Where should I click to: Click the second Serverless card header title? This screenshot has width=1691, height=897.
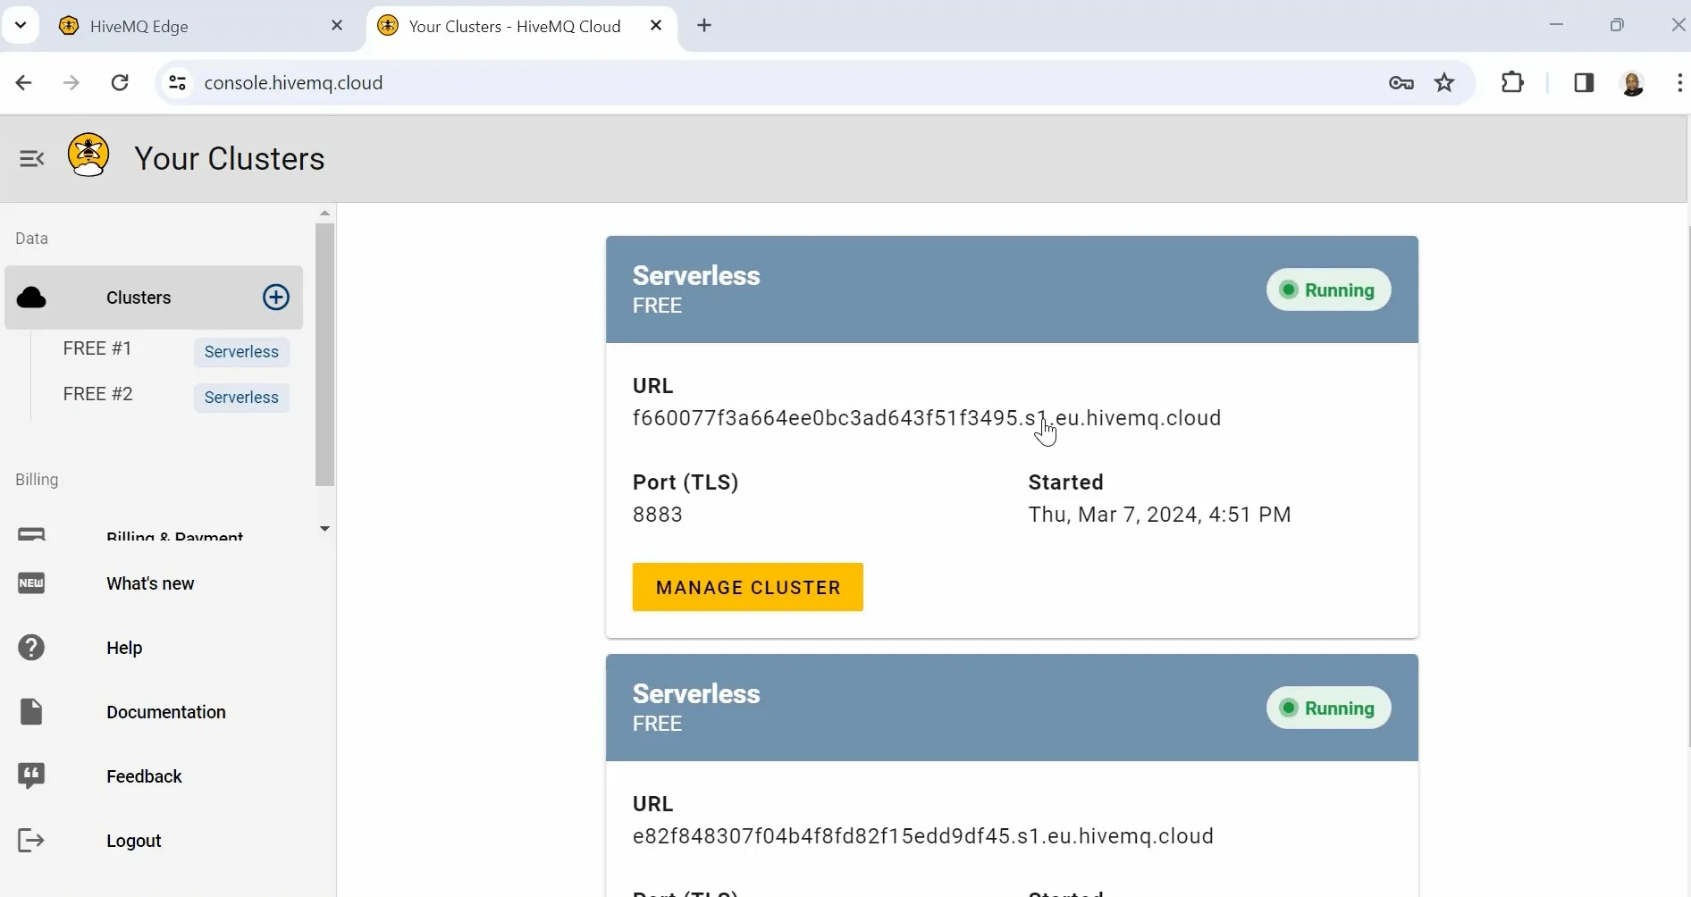click(696, 693)
